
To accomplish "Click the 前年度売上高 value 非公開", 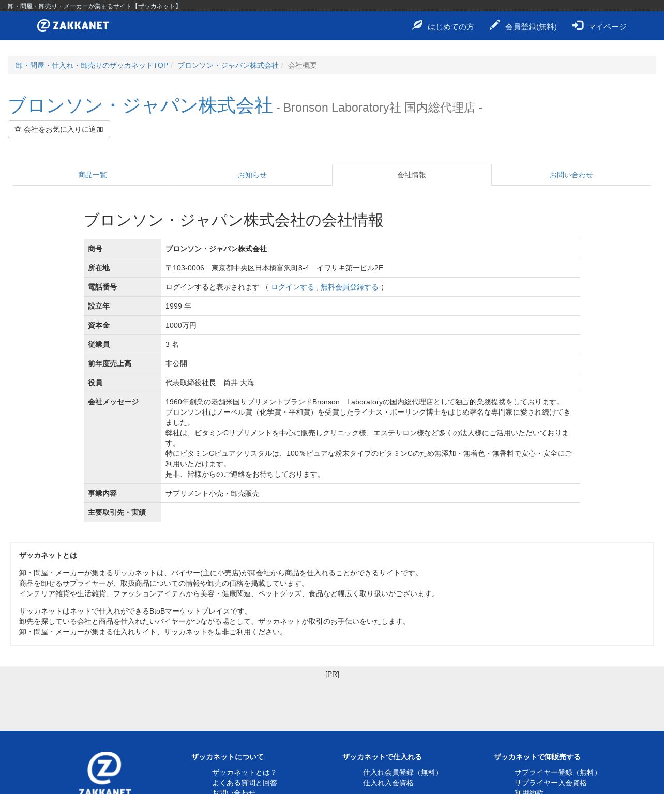I will [x=176, y=363].
